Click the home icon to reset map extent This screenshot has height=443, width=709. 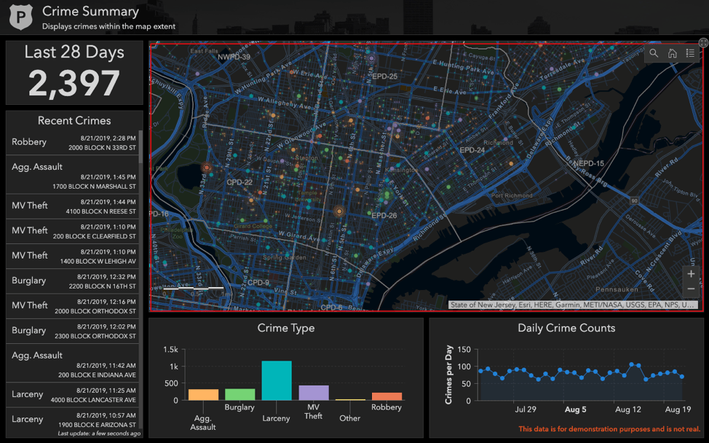pos(673,53)
